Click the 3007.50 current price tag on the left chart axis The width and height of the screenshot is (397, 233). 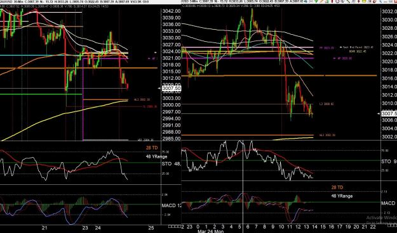tap(172, 89)
